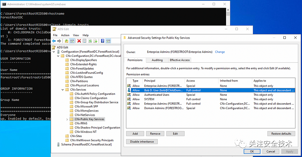Sort entries by Access column header
The image size is (302, 157).
(202, 81)
